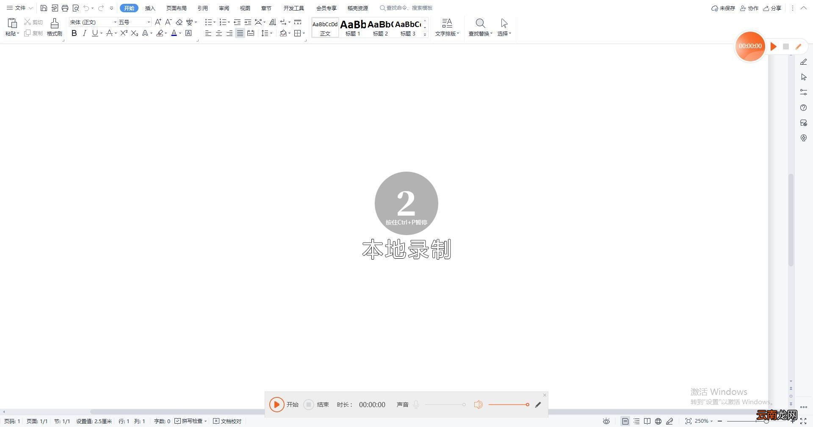The height and width of the screenshot is (427, 813).
Task: Open Print Preview icon
Action: point(76,8)
